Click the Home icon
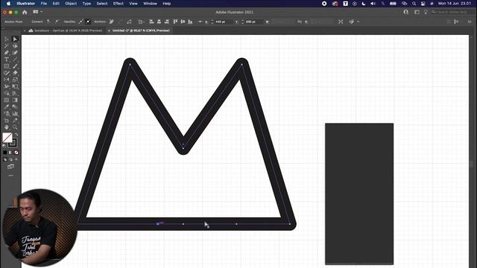The height and width of the screenshot is (268, 477). pos(25,12)
